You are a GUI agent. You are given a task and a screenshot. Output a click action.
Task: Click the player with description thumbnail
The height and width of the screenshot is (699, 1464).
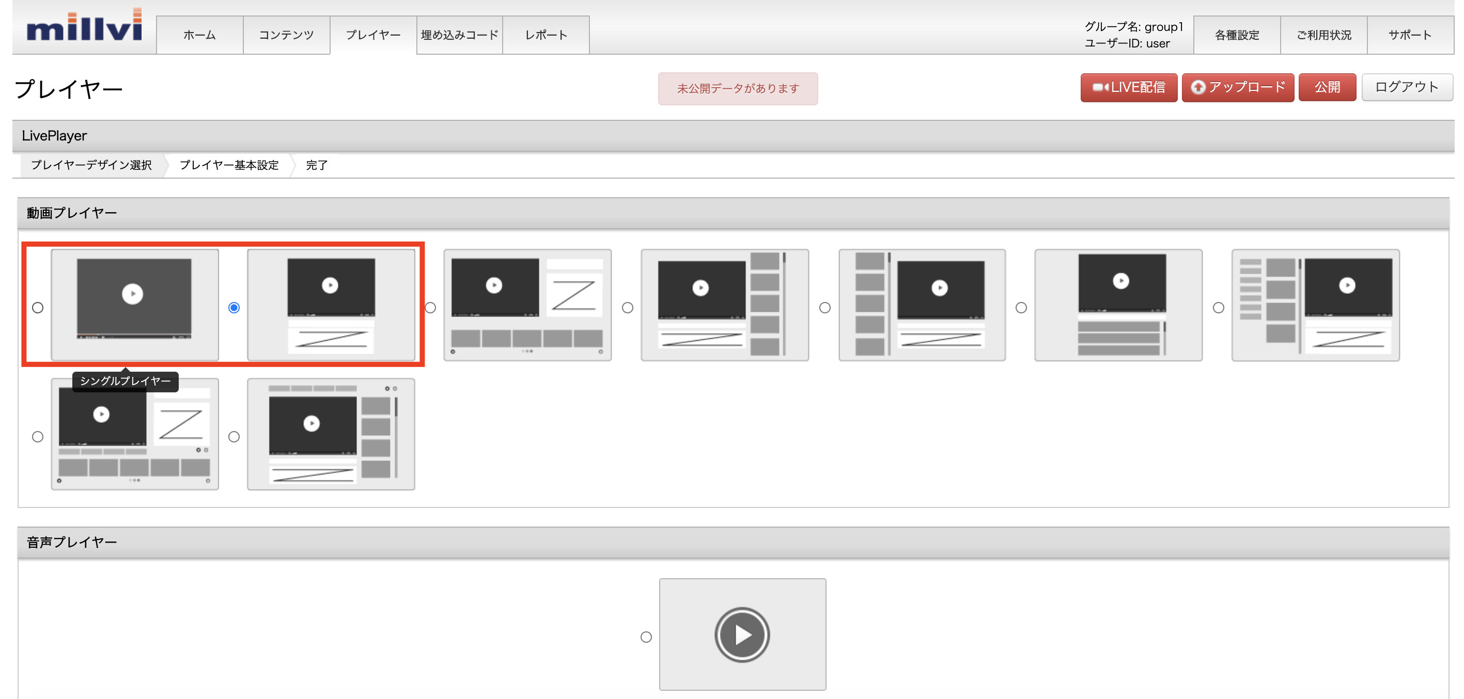coord(331,305)
